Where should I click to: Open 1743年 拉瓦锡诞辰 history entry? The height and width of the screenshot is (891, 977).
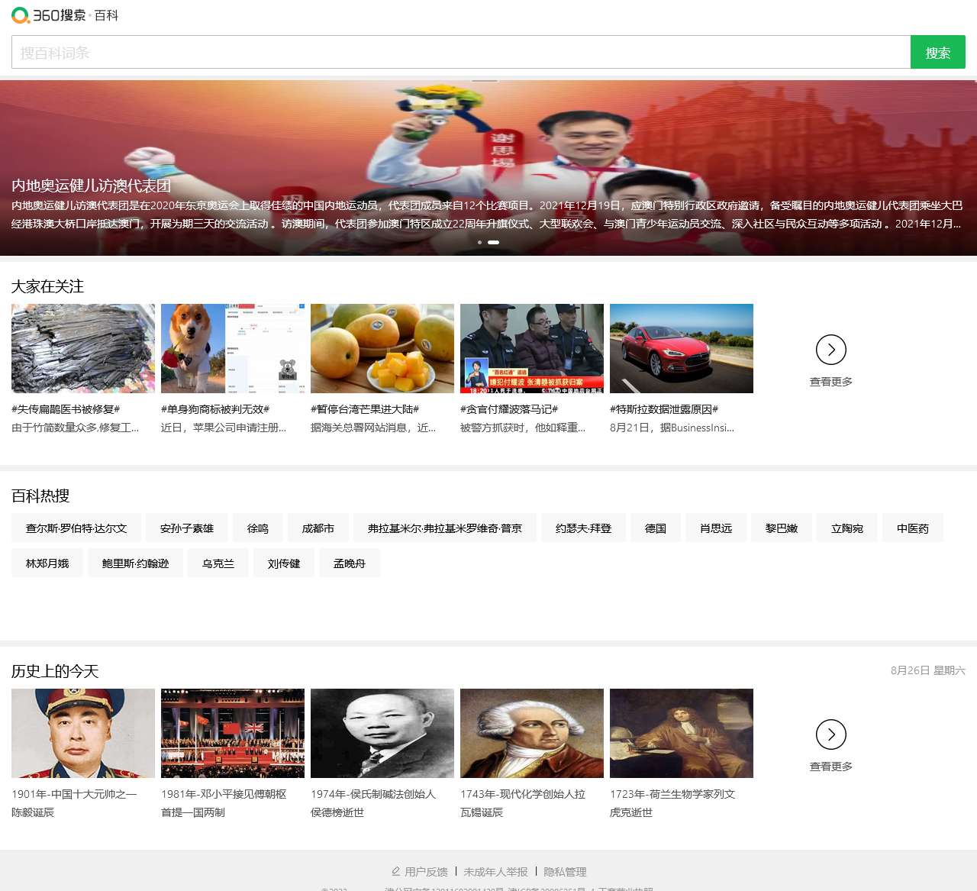(523, 803)
